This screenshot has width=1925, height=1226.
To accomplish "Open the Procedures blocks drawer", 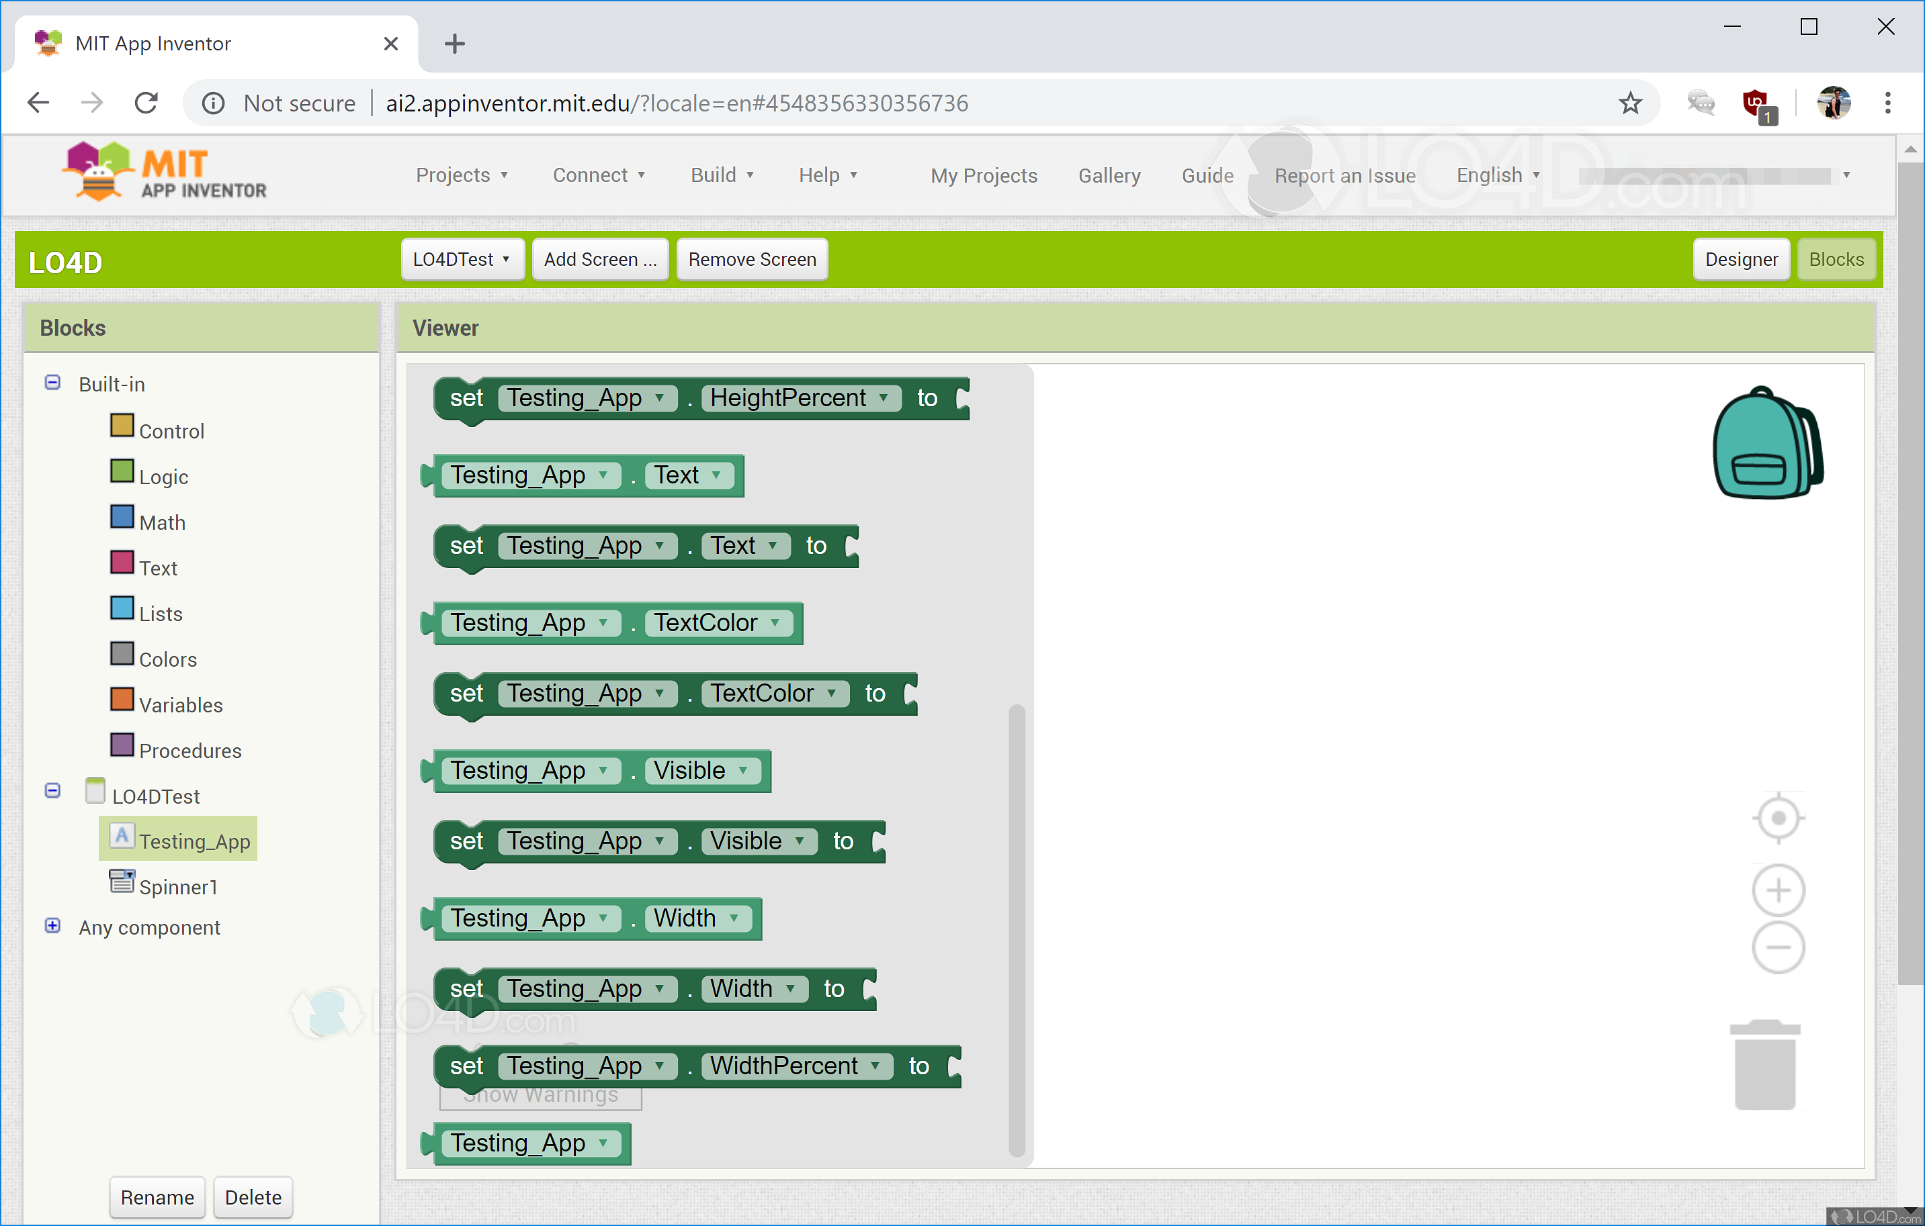I will (x=189, y=749).
